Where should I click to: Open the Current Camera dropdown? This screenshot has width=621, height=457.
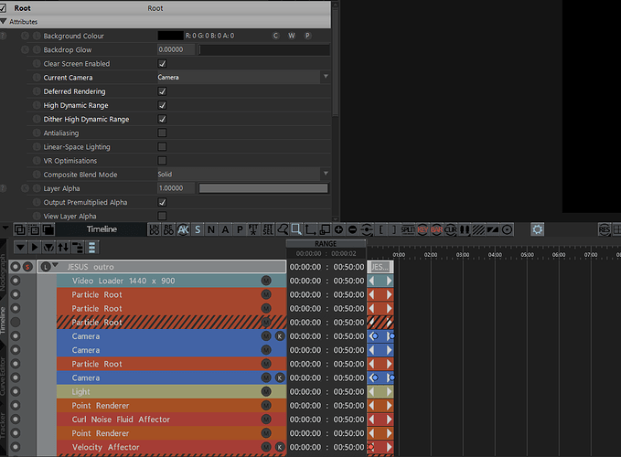[x=243, y=77]
